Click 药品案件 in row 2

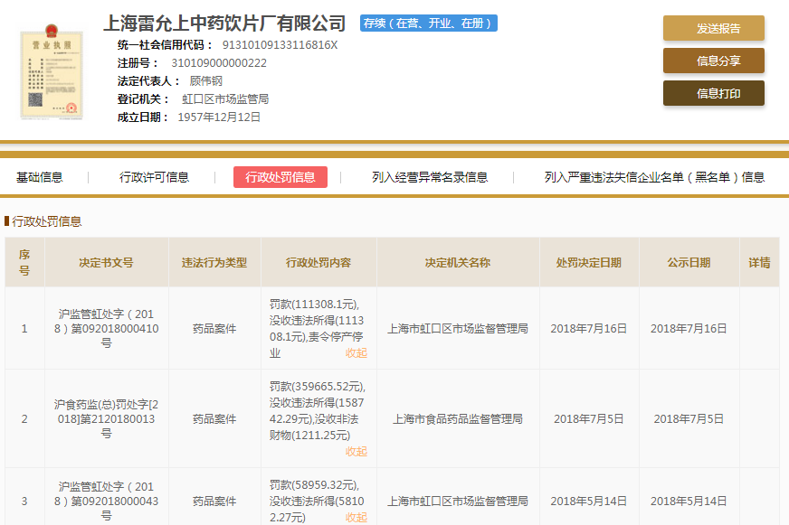point(214,419)
